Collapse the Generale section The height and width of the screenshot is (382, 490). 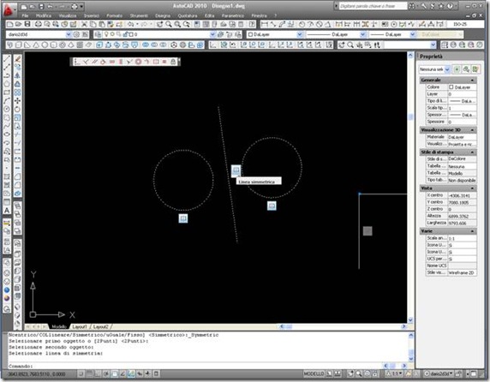click(472, 81)
